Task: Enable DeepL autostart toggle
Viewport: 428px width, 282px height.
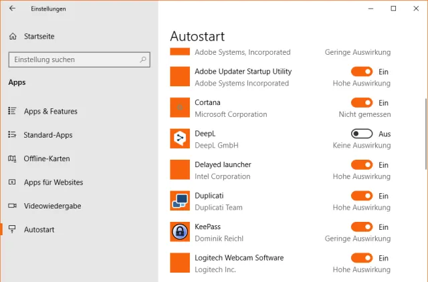Action: [362, 134]
